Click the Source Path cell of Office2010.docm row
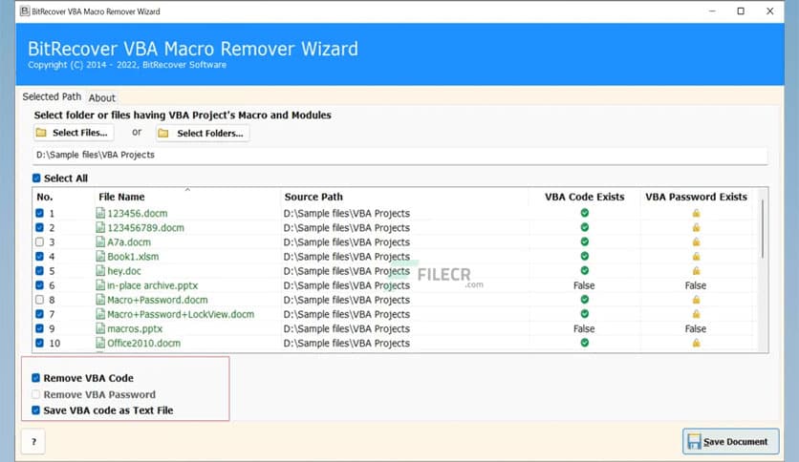The image size is (799, 462). point(347,344)
